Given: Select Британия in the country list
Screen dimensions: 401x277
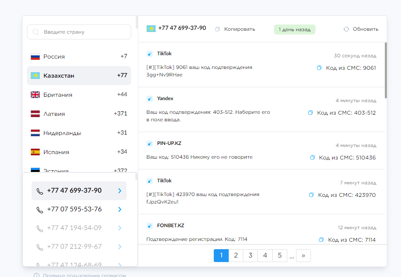Looking at the screenshot, I should pyautogui.click(x=79, y=95).
